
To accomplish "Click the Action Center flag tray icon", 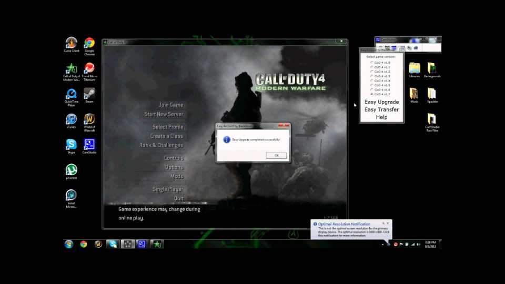I will pos(401,245).
